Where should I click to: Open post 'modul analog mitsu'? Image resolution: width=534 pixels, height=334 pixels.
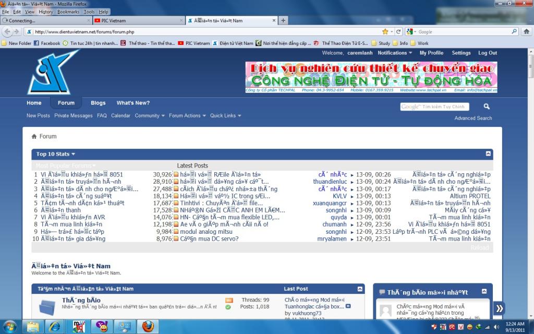tap(206, 232)
